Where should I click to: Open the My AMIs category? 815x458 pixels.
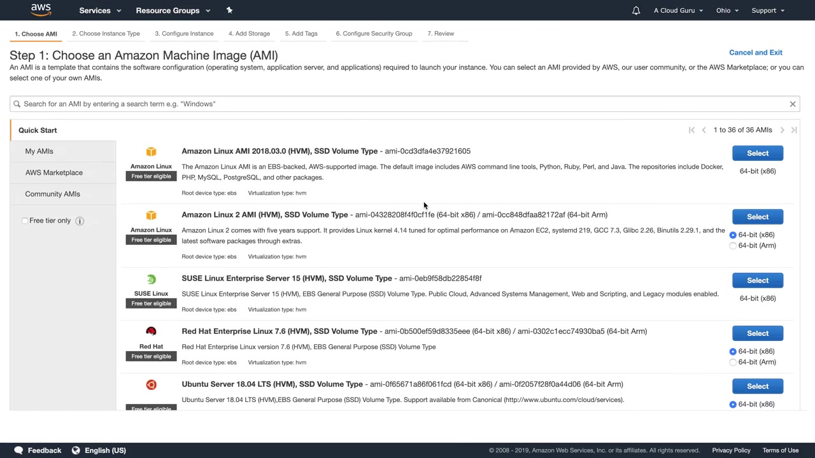(x=39, y=151)
